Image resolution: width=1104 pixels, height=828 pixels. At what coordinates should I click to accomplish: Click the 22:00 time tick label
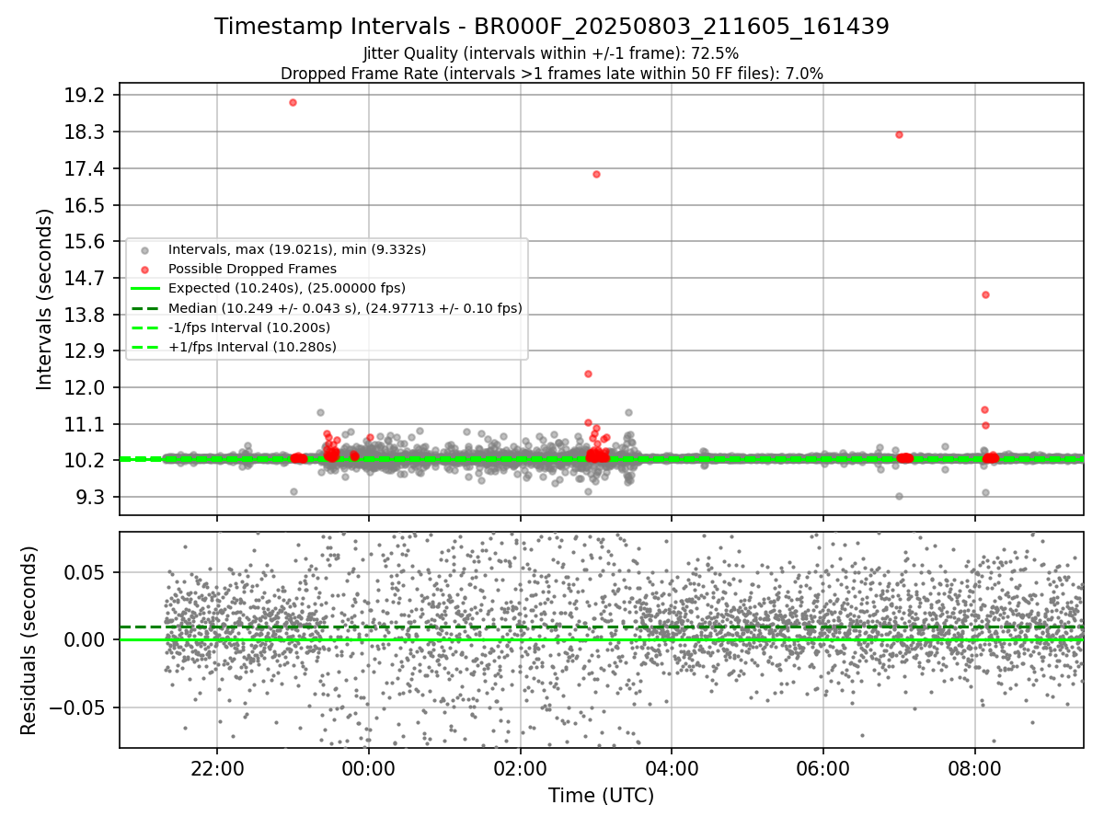pos(217,768)
